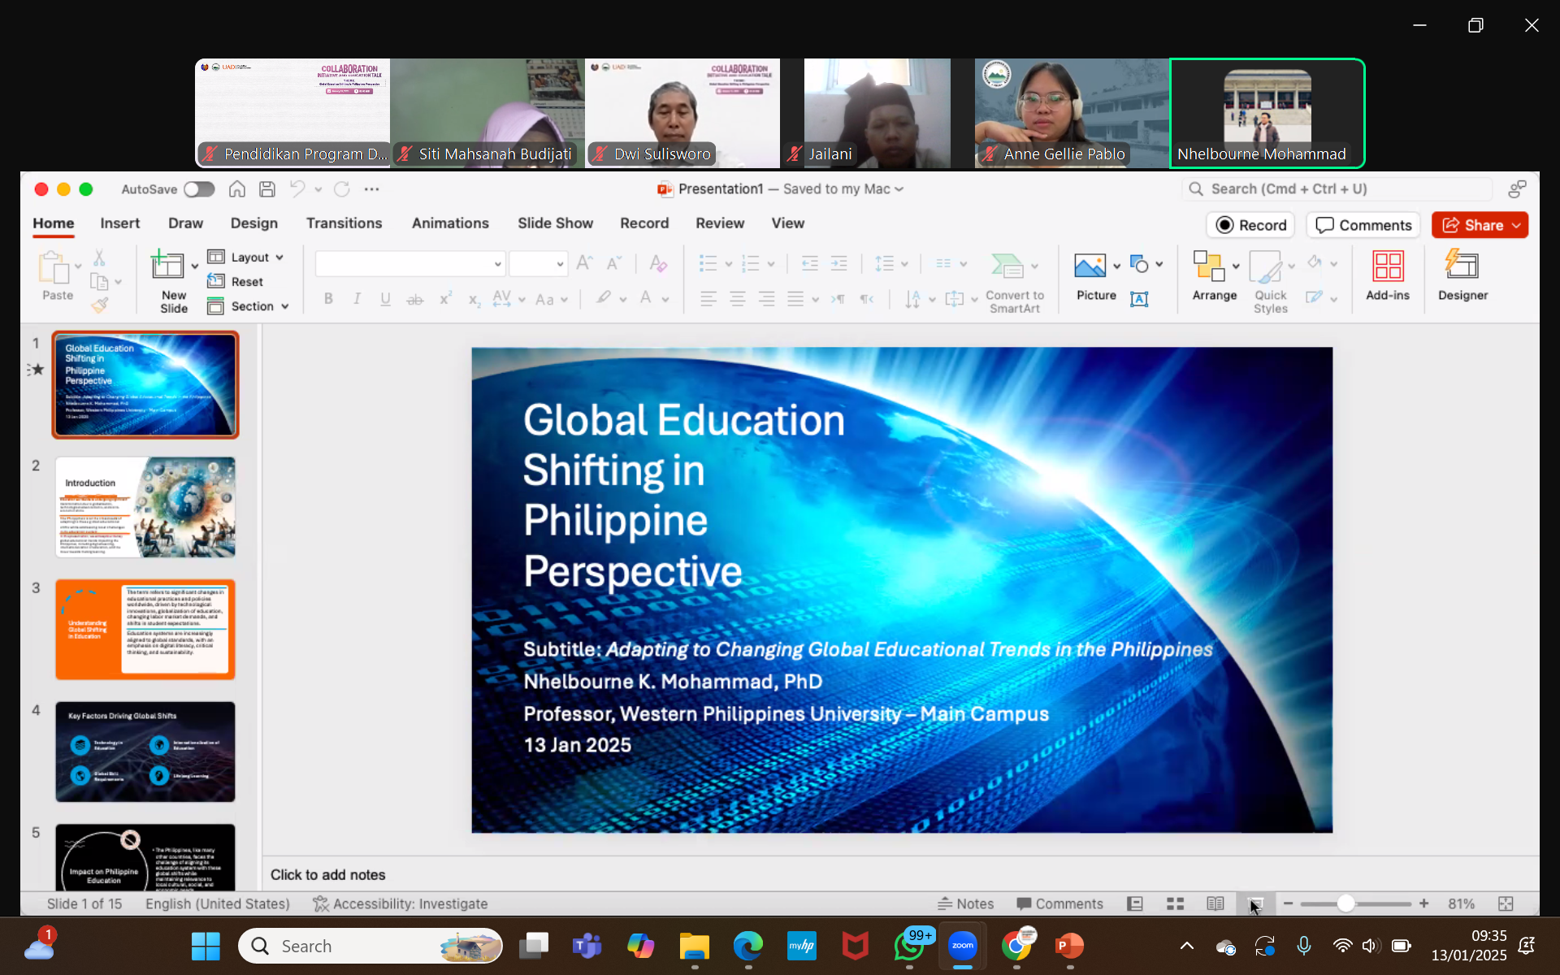Open the font name combo box

click(x=410, y=264)
